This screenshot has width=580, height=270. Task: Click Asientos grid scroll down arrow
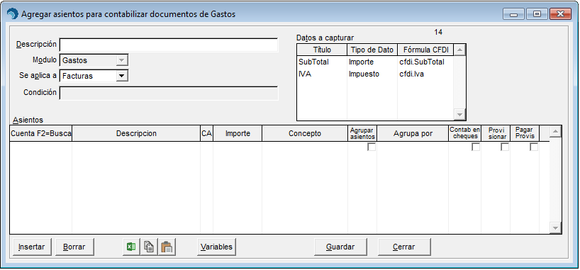pyautogui.click(x=555, y=228)
